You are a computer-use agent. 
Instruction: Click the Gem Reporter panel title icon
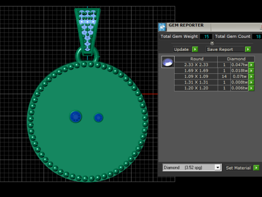[162, 27]
